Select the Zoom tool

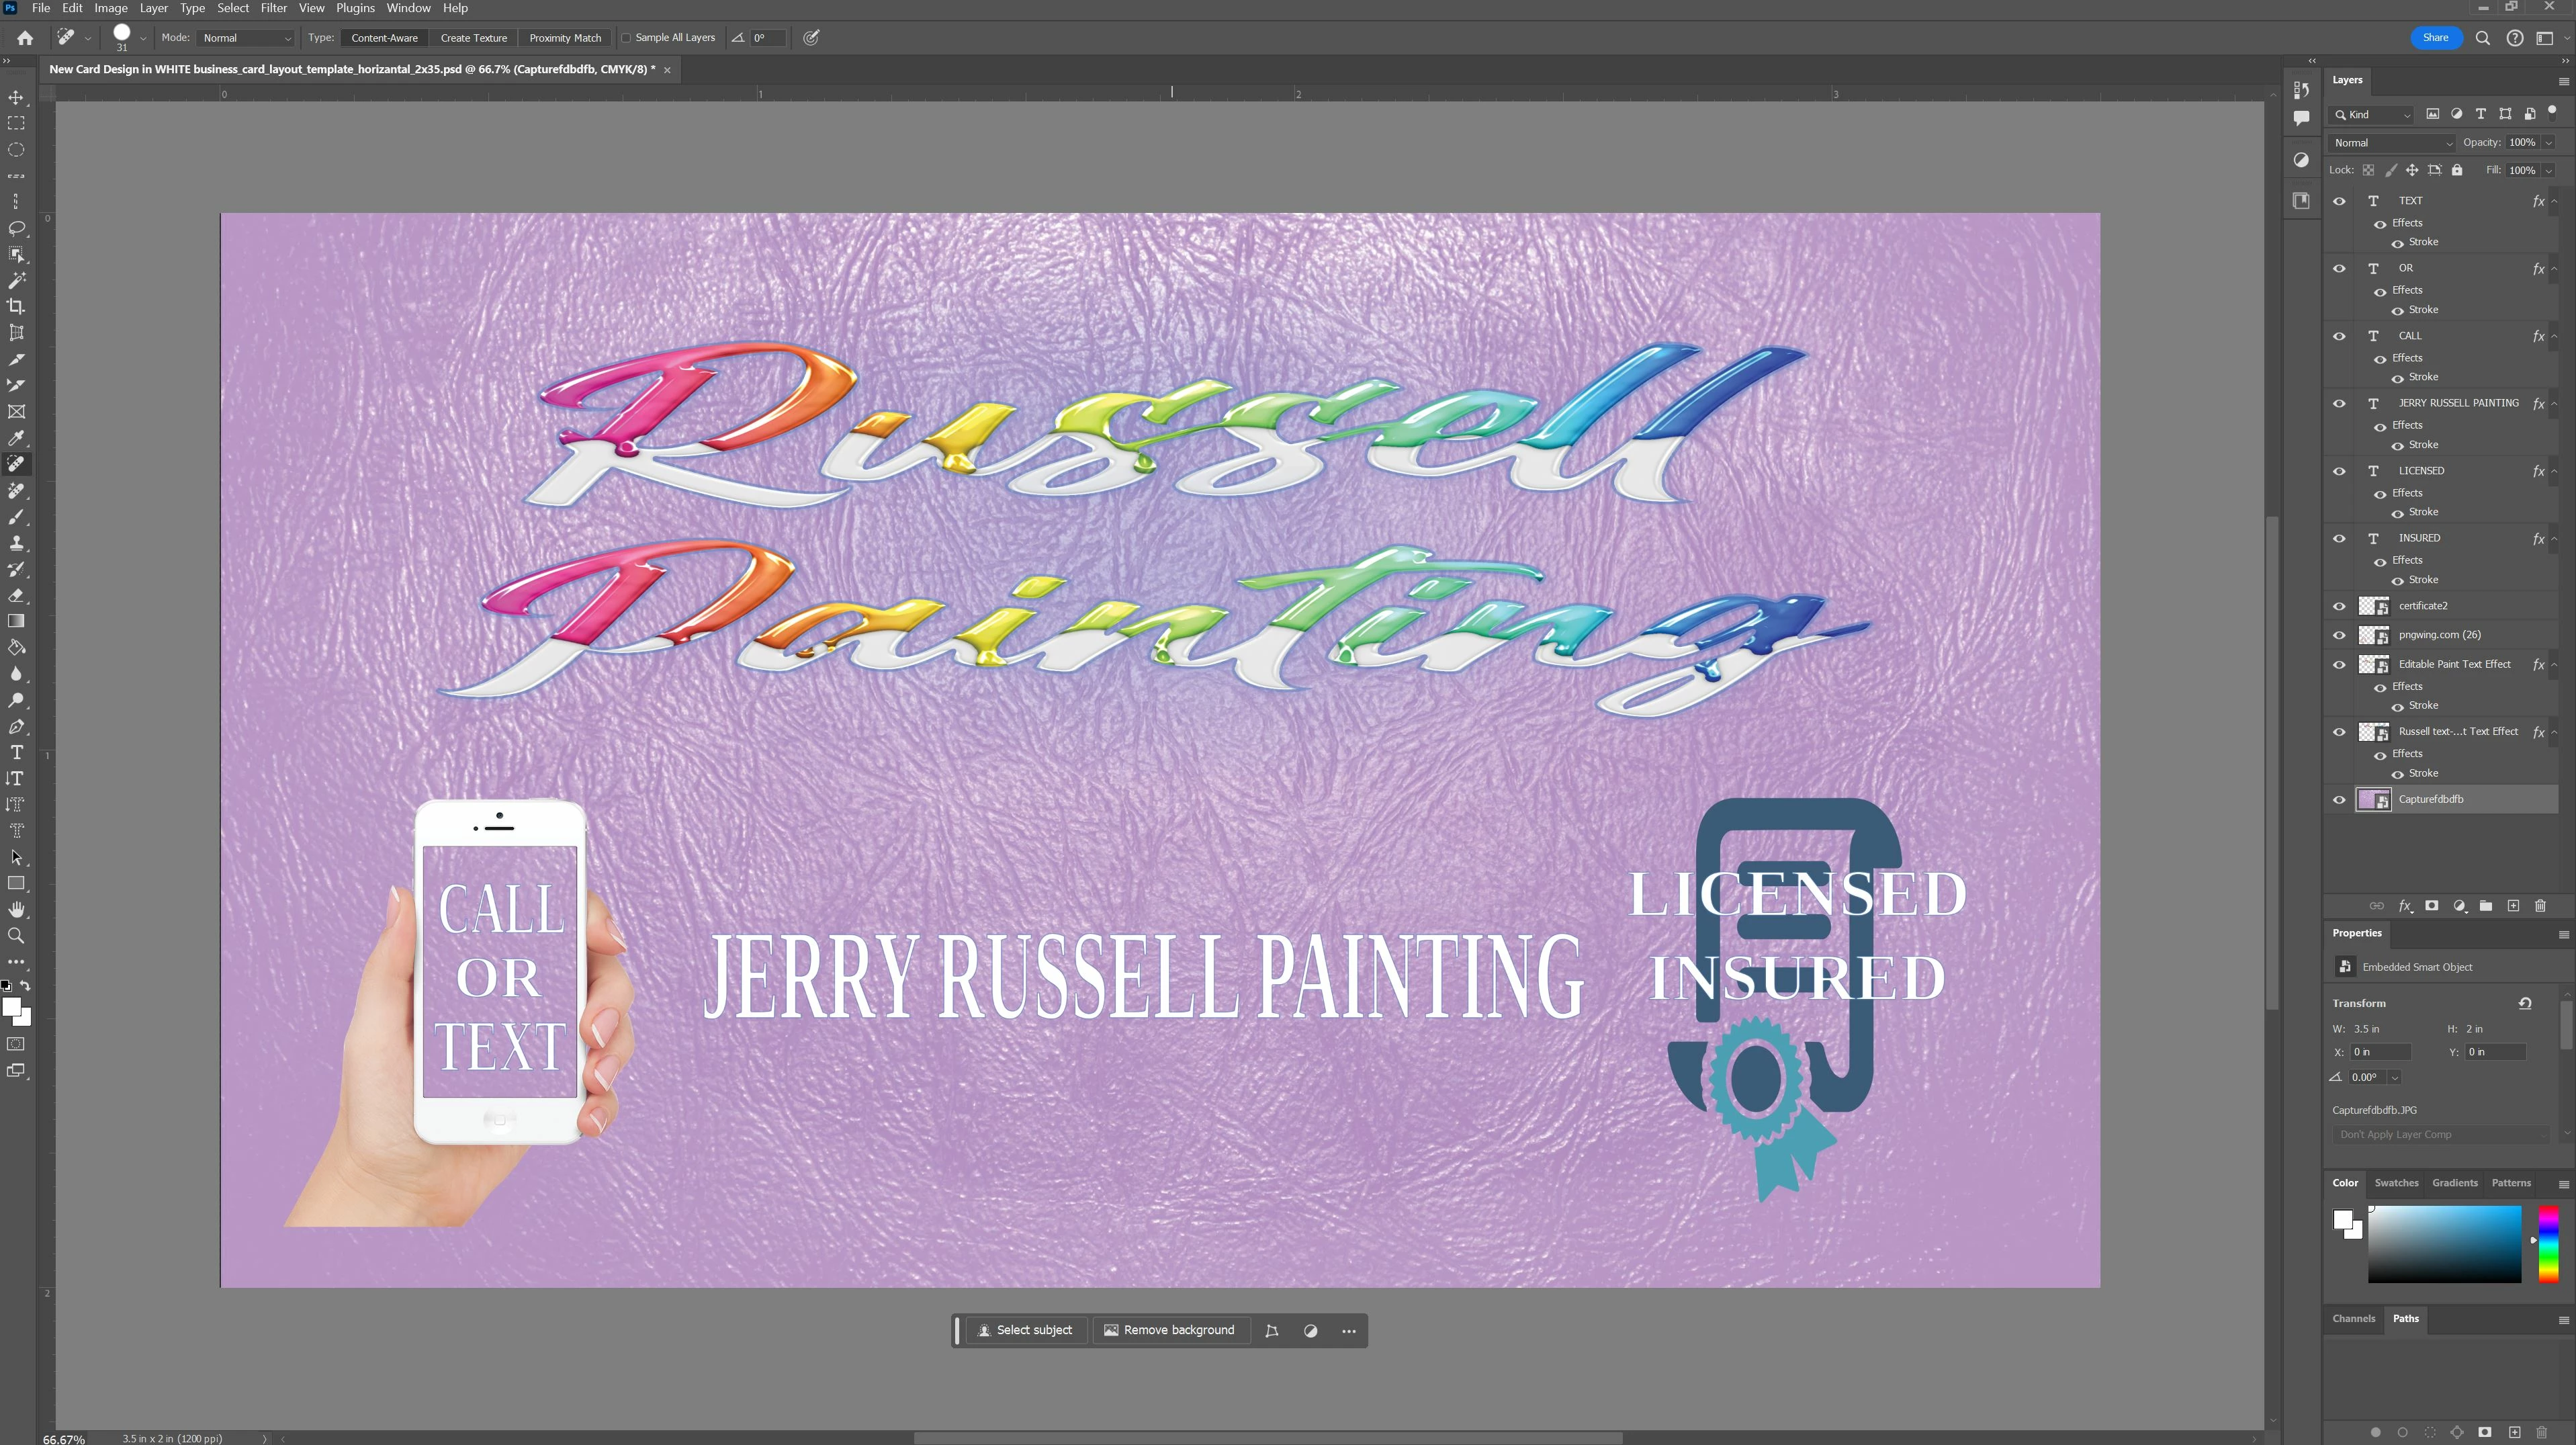pos(16,936)
